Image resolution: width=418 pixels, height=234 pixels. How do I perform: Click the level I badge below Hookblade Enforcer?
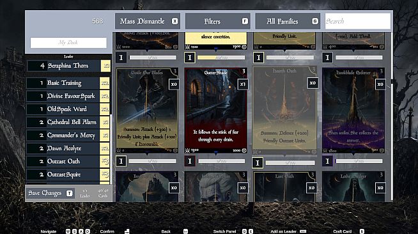[327, 161]
